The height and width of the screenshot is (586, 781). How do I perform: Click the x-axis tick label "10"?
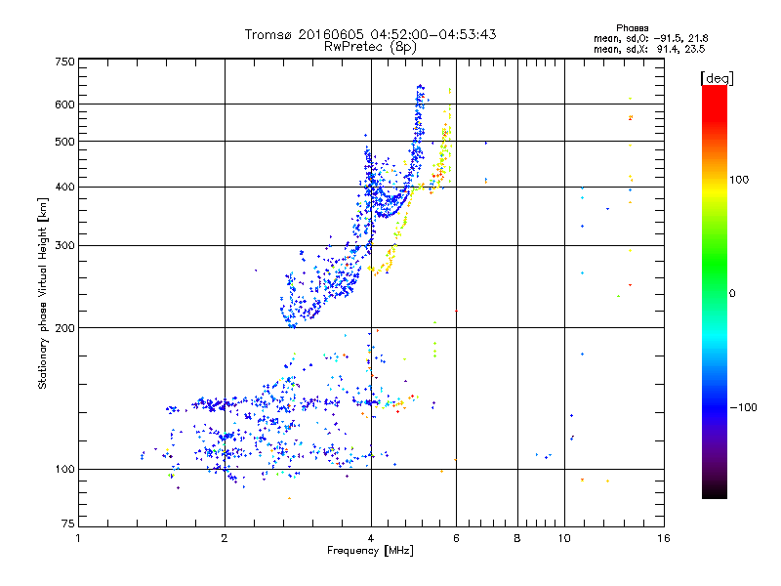pyautogui.click(x=564, y=538)
